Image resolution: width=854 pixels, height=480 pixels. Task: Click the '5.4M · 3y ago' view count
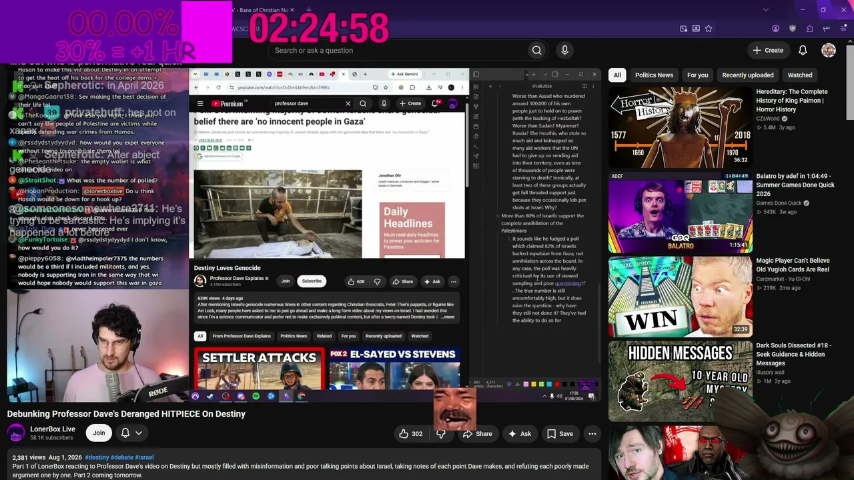775,127
